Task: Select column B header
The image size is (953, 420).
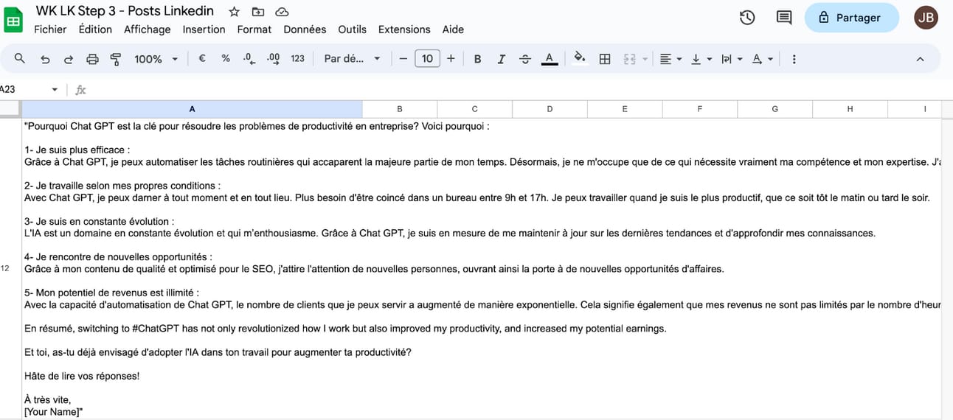Action: (400, 109)
